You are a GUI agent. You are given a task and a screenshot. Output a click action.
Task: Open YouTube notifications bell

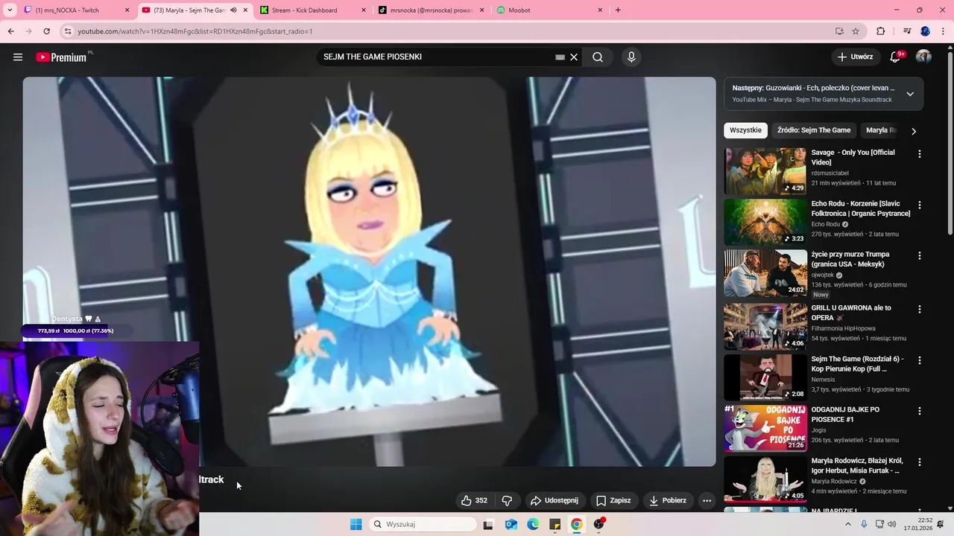pos(896,57)
